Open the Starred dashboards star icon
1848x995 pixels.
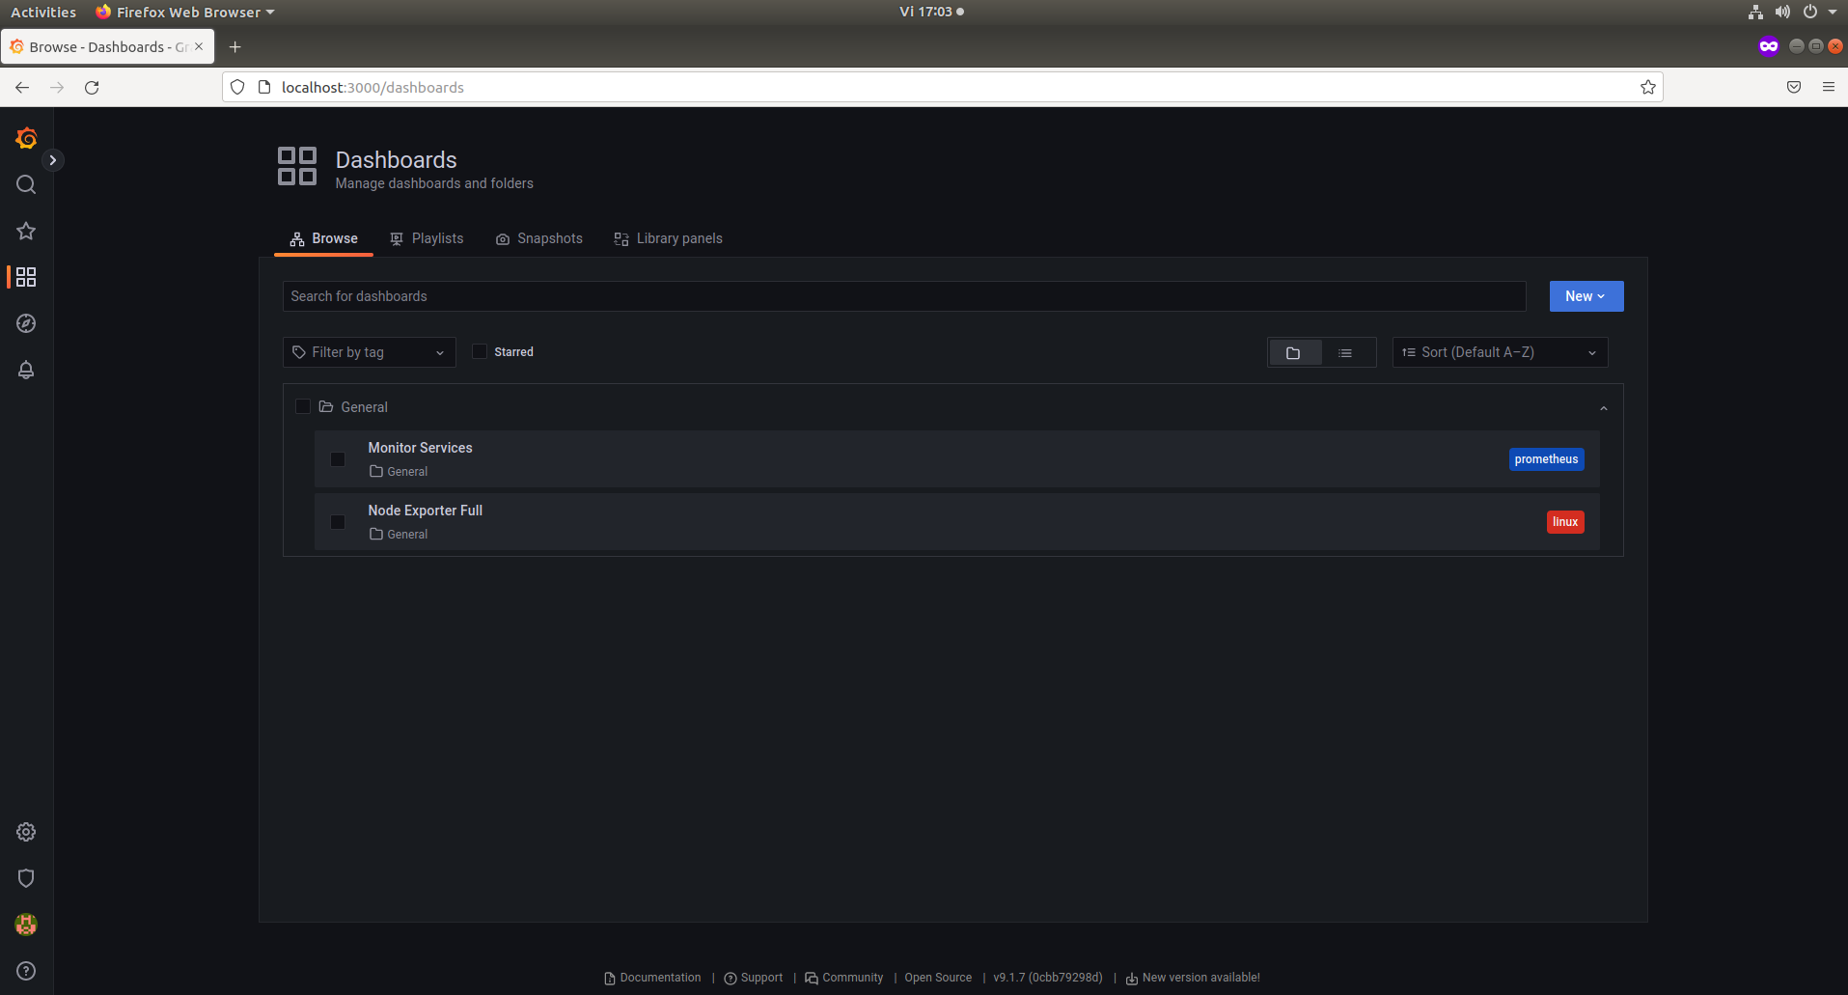point(25,231)
